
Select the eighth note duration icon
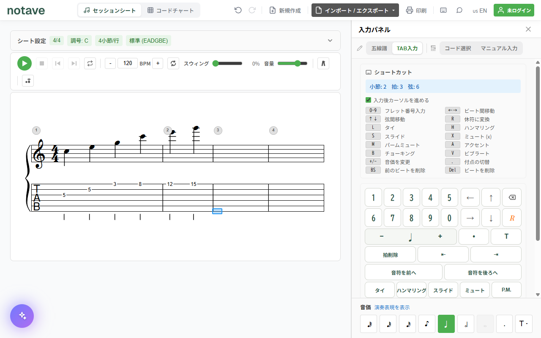(x=427, y=324)
